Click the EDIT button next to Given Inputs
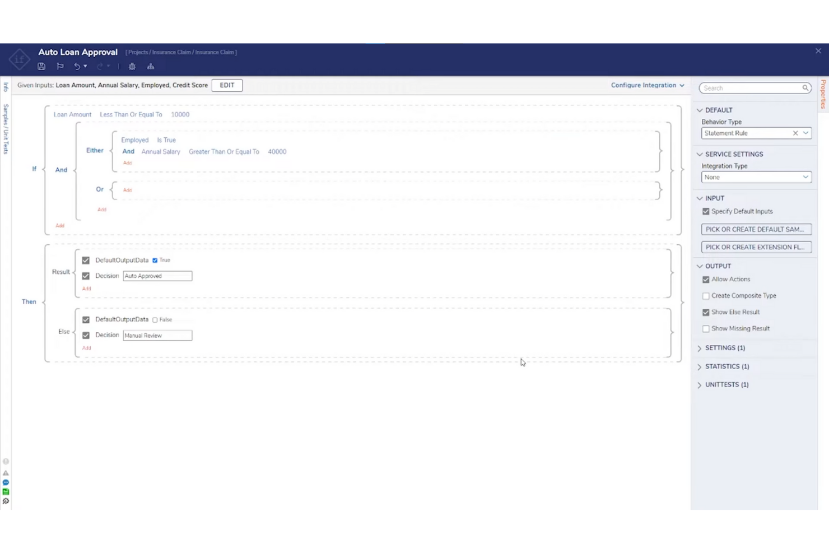This screenshot has height=553, width=829. 227,85
